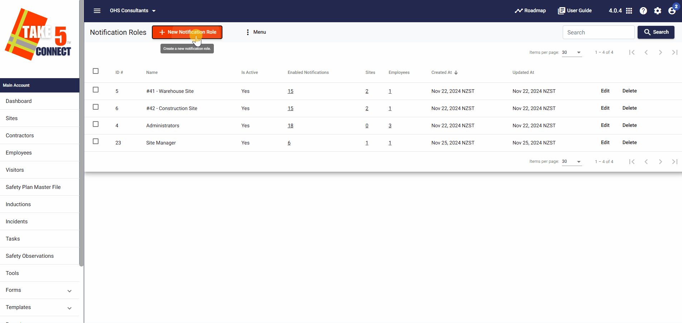682x323 pixels.
Task: Open bottom Items per page dropdown
Action: 572,161
